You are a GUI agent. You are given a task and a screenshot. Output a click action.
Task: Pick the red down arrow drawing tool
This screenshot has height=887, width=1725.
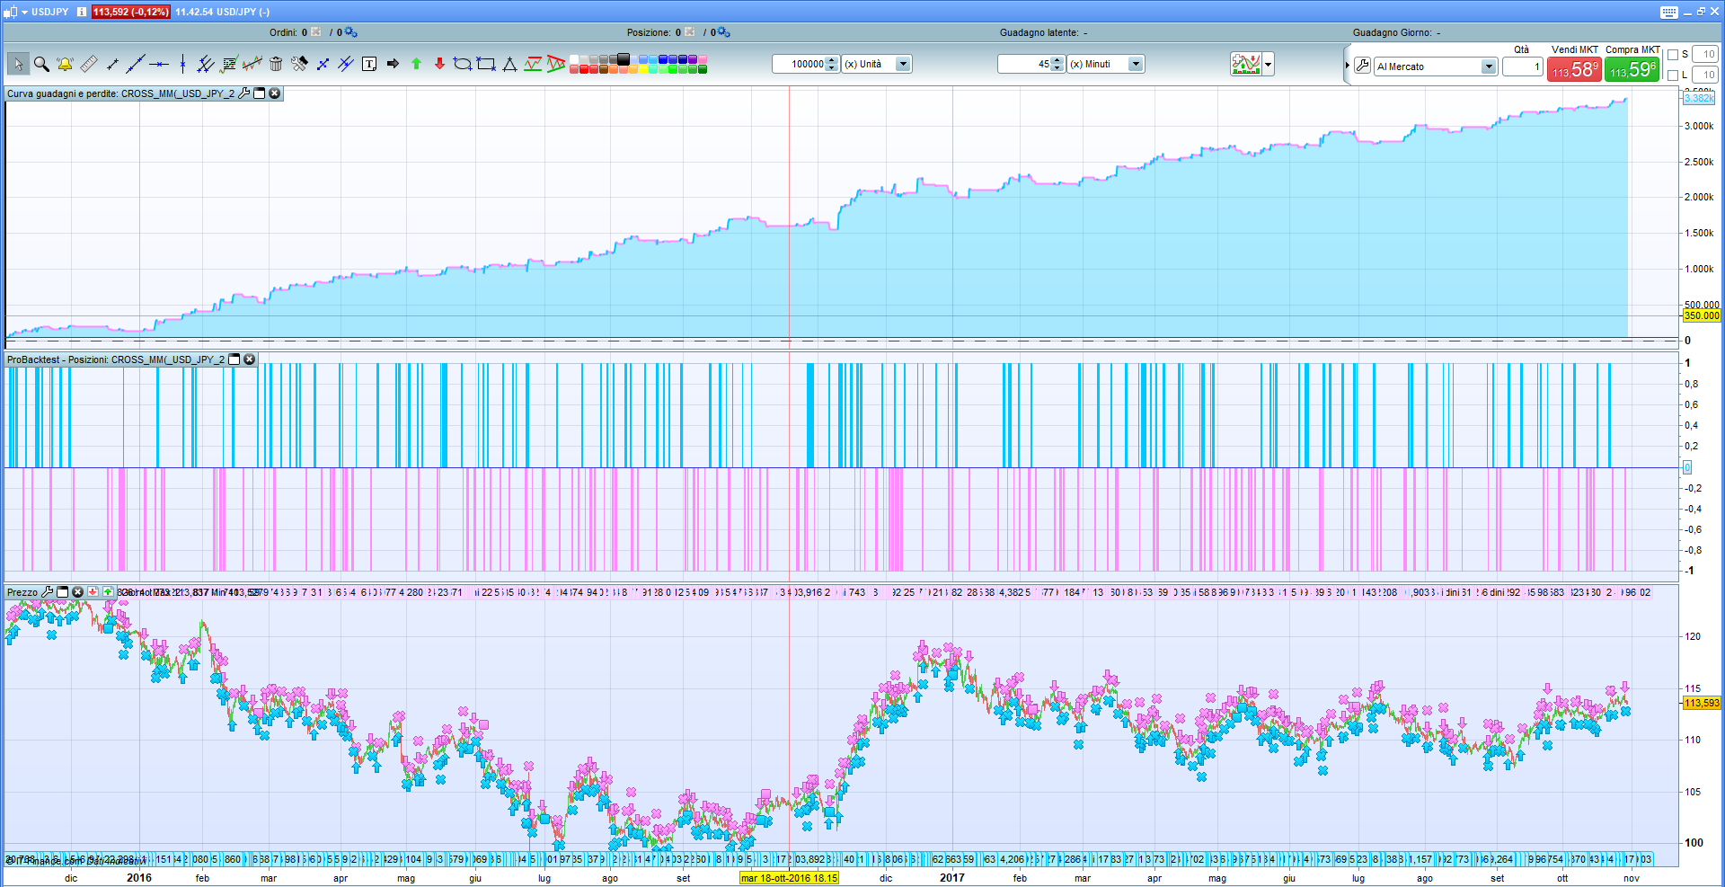tap(439, 64)
